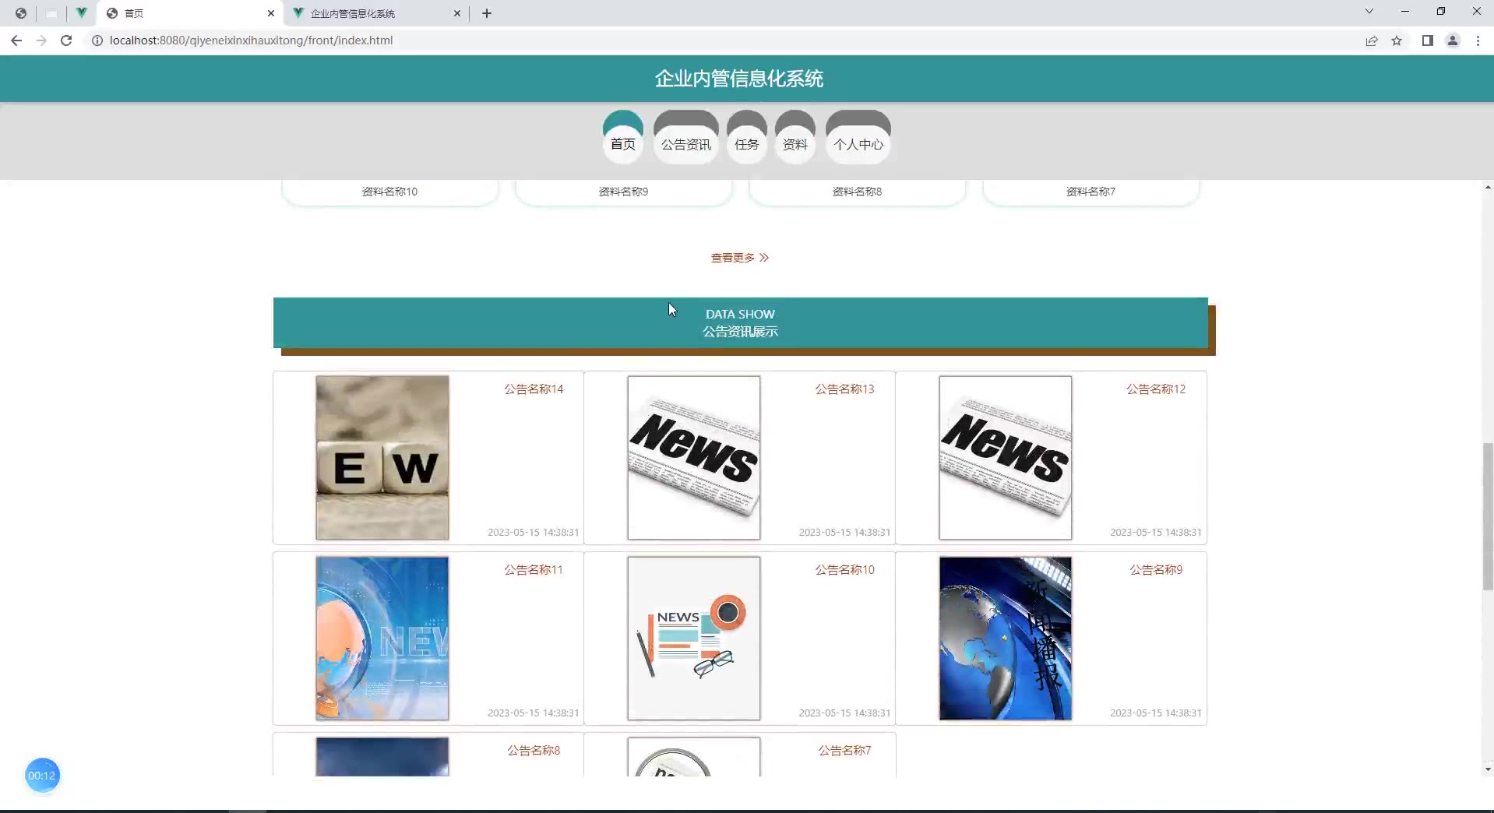This screenshot has height=813, width=1494.
Task: Go back to the previous page
Action: (16, 40)
